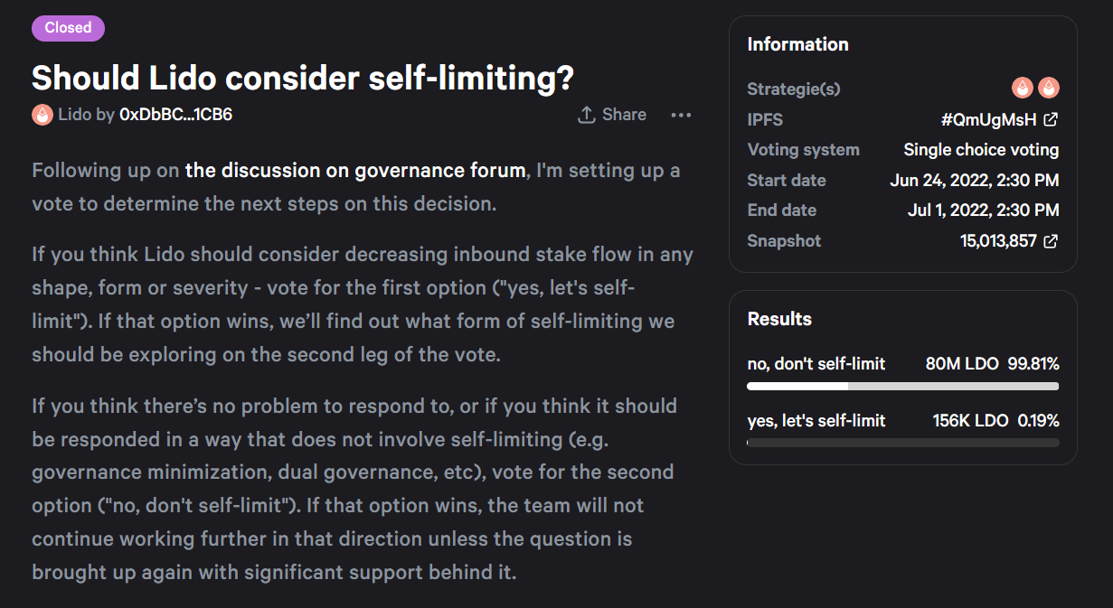This screenshot has width=1113, height=608.
Task: Click the Lido space name
Action: (x=74, y=115)
